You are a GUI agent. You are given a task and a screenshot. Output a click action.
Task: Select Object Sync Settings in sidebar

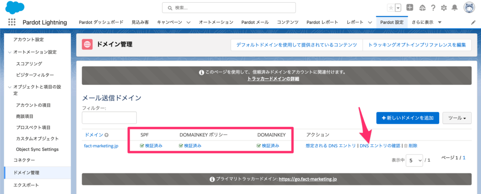38,149
